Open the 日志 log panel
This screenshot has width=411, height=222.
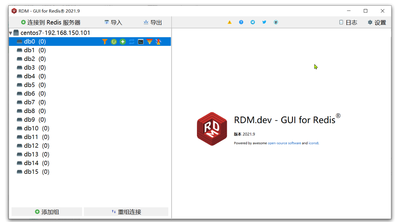coord(348,23)
